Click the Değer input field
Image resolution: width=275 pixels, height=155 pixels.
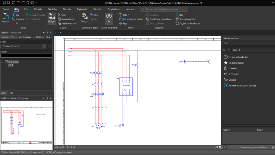point(26,56)
